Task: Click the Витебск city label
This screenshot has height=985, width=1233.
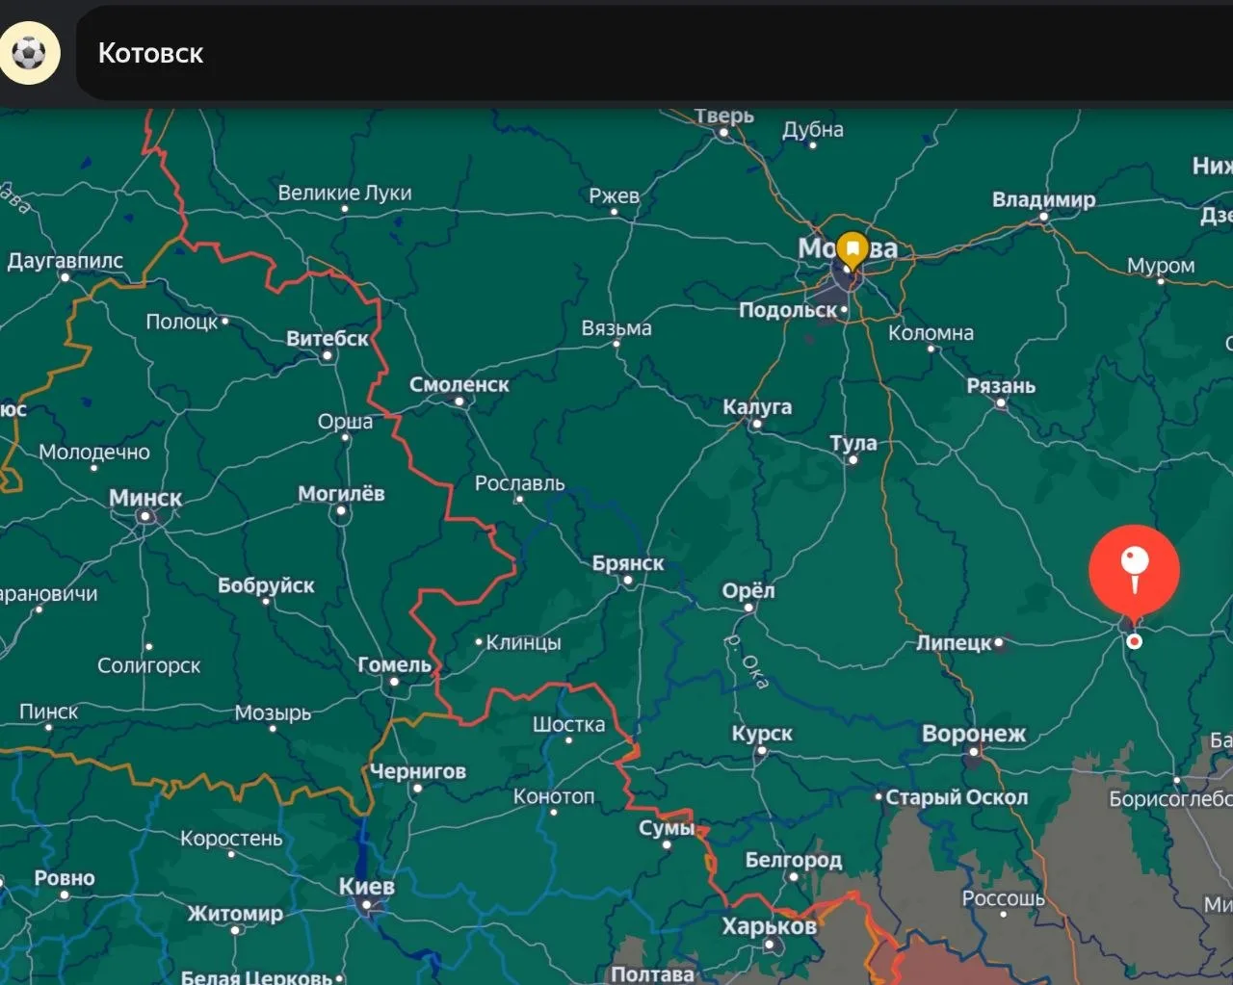Action: [x=328, y=339]
